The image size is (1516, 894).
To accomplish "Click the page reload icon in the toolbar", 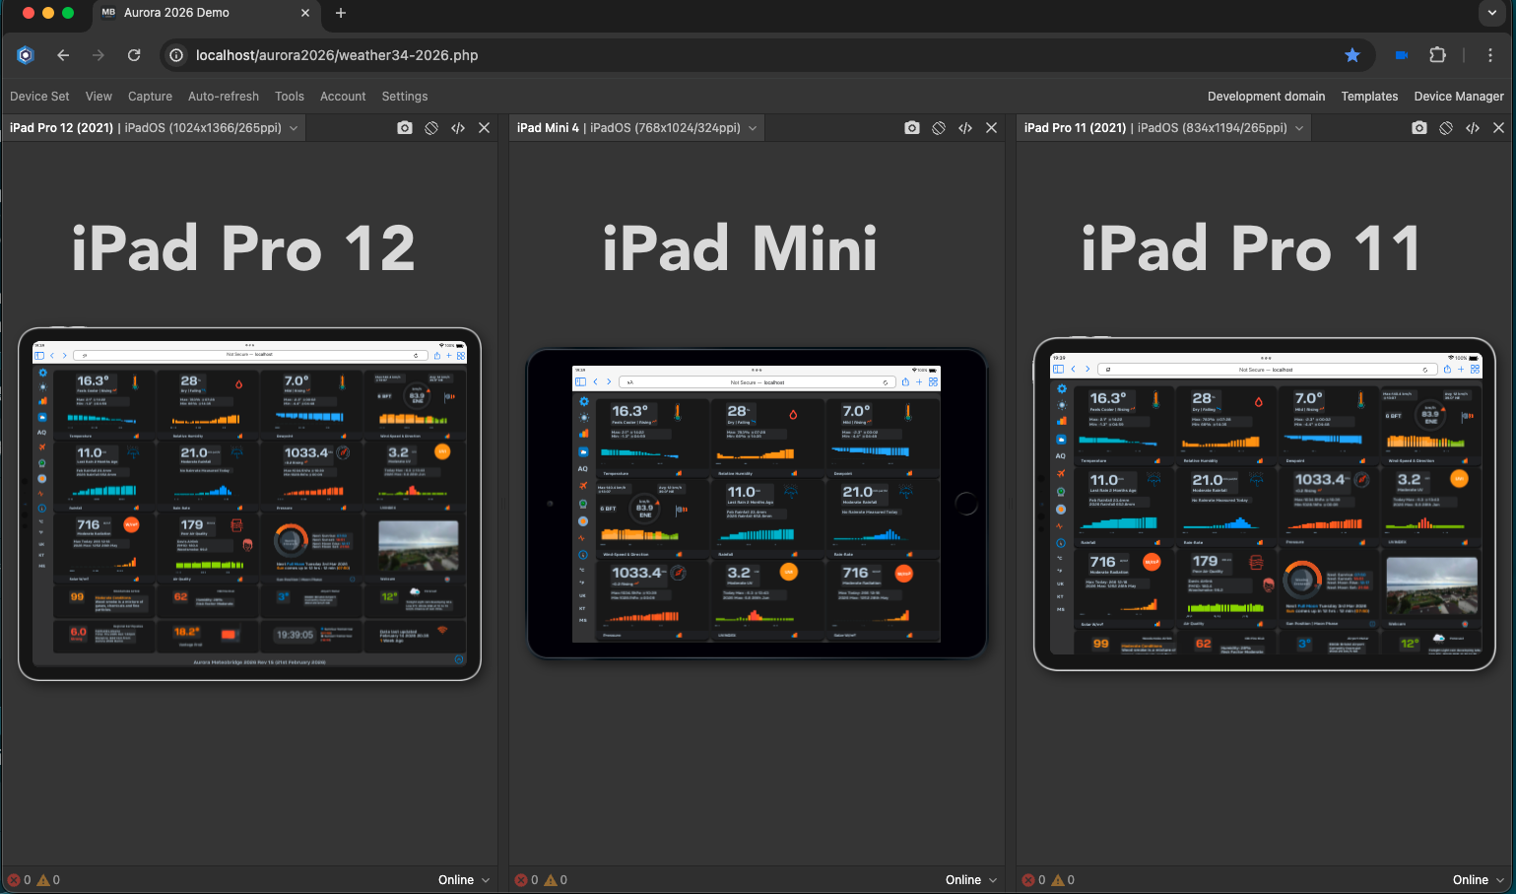I will tap(134, 55).
